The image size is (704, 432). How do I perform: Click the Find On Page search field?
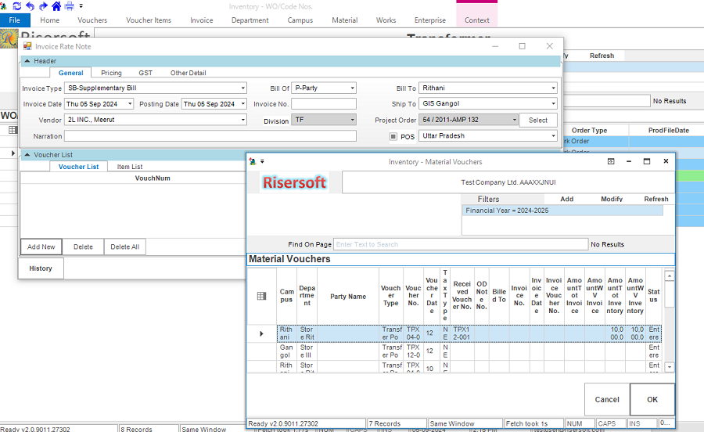point(460,244)
